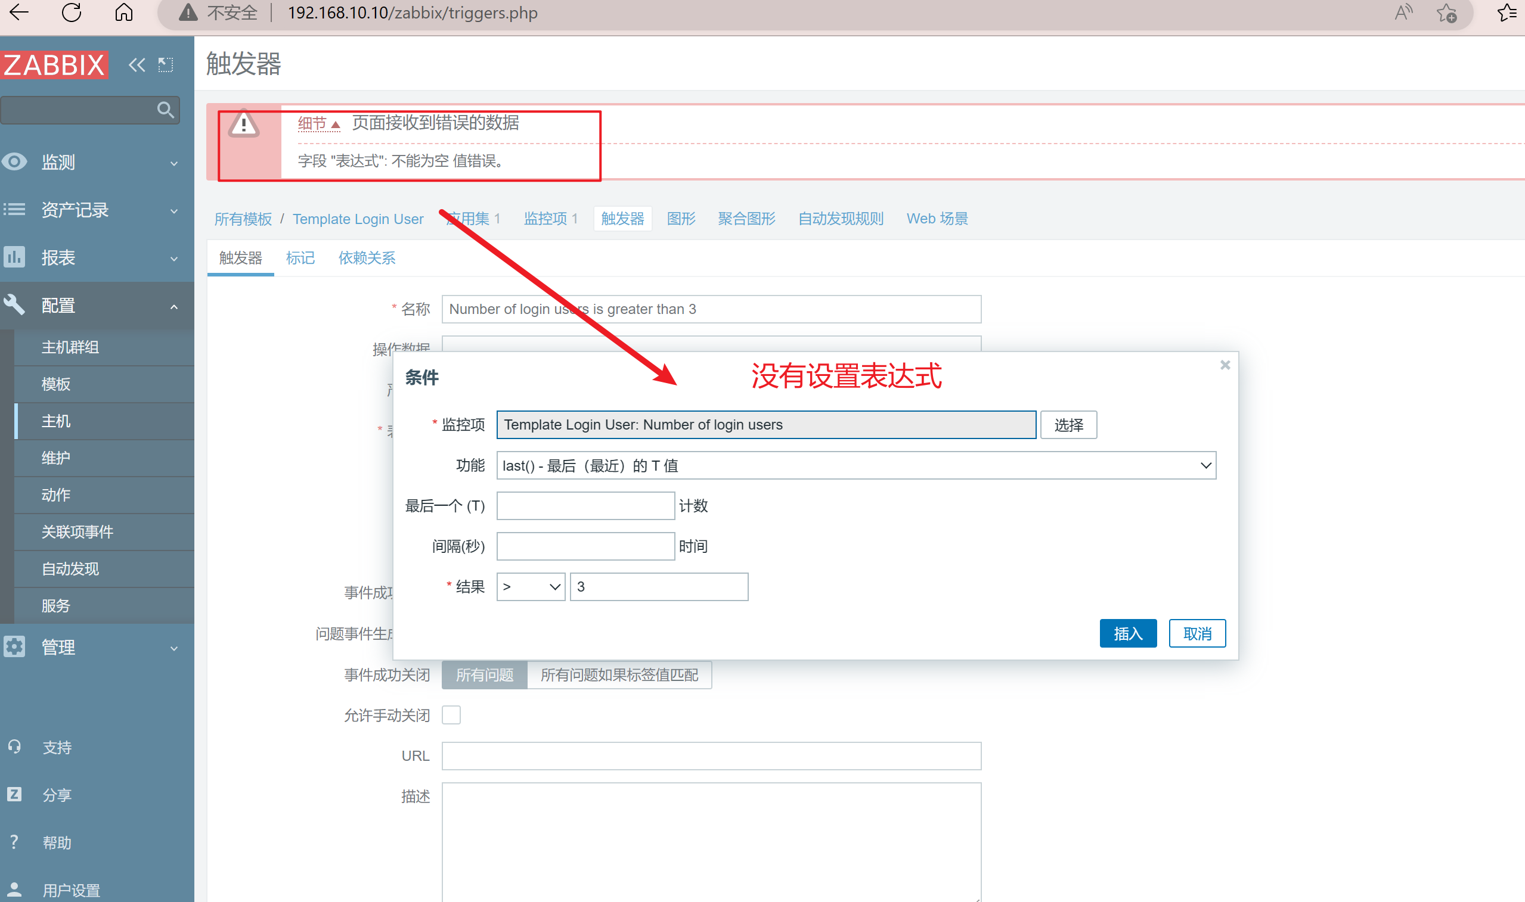Switch to the 依赖关系 tab
1525x902 pixels.
click(367, 259)
